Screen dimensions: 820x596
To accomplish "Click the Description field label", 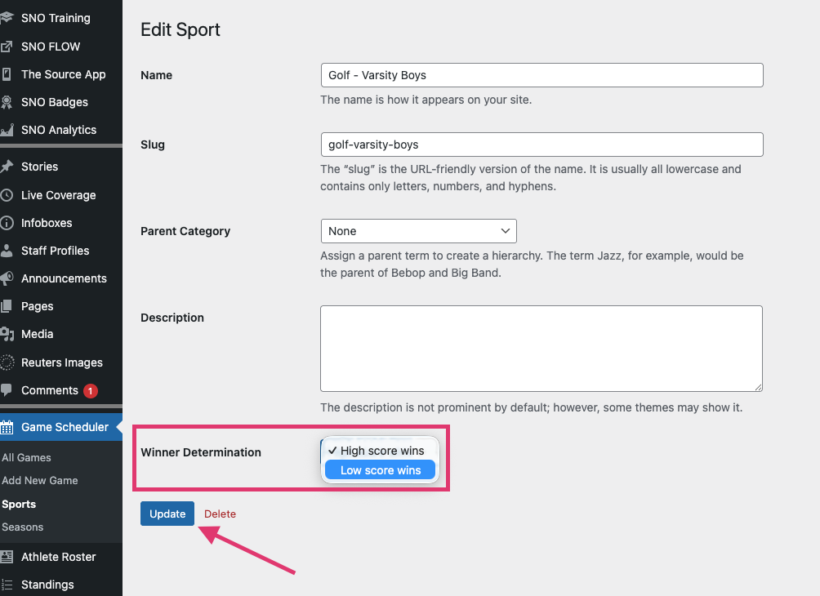I will pos(172,318).
